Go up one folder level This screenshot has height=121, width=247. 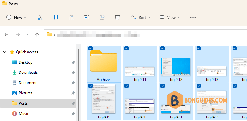click(37, 35)
